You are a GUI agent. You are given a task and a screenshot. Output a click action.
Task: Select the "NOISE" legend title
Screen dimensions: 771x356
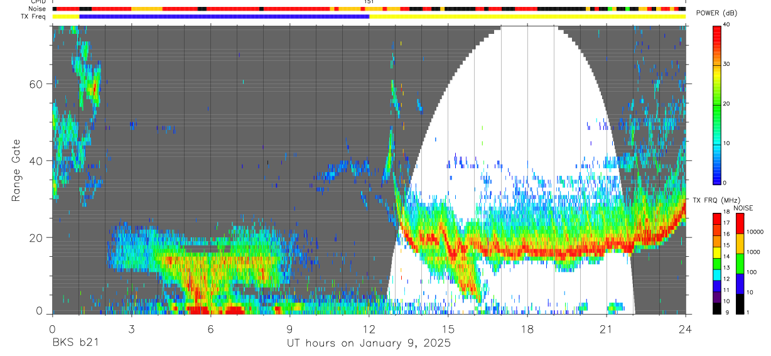[x=744, y=208]
